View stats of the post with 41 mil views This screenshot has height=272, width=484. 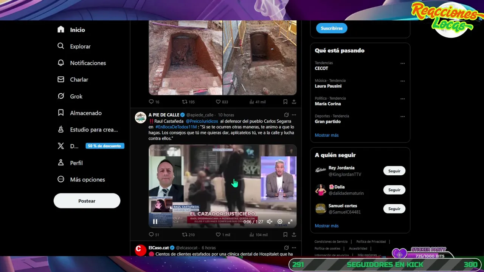(x=258, y=102)
